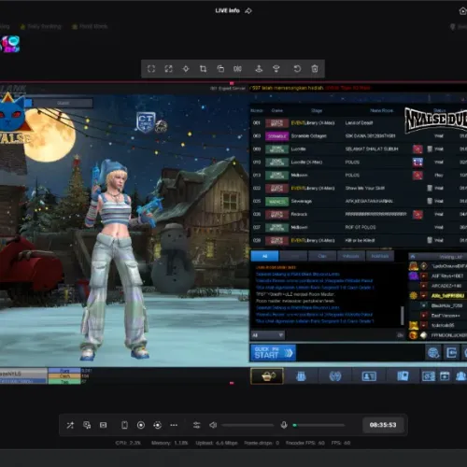The height and width of the screenshot is (467, 467).
Task: Expand the waiting list panel header arrow
Action: click(x=413, y=257)
